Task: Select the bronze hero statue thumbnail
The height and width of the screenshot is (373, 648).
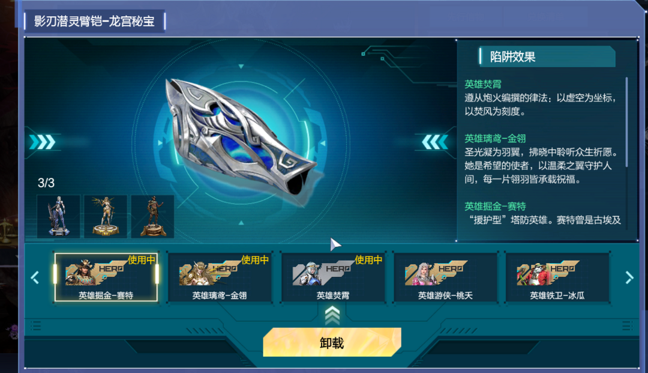Action: (x=152, y=216)
